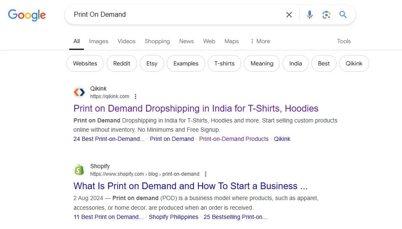Open the Shopping tab
Viewport: 402px width, 229px height.
click(157, 41)
